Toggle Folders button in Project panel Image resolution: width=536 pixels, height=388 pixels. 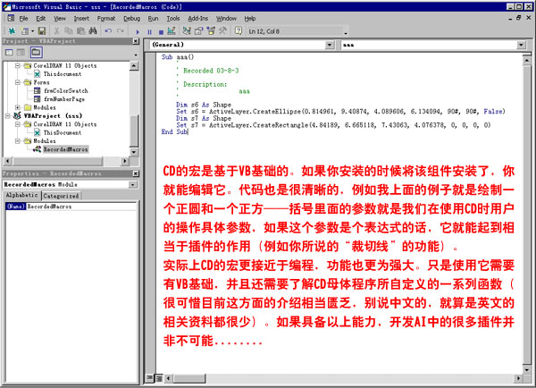point(36,53)
